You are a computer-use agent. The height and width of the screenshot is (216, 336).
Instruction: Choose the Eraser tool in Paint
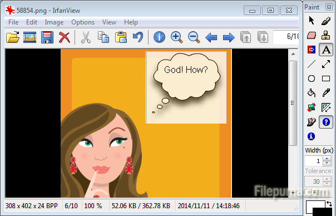pyautogui.click(x=312, y=36)
